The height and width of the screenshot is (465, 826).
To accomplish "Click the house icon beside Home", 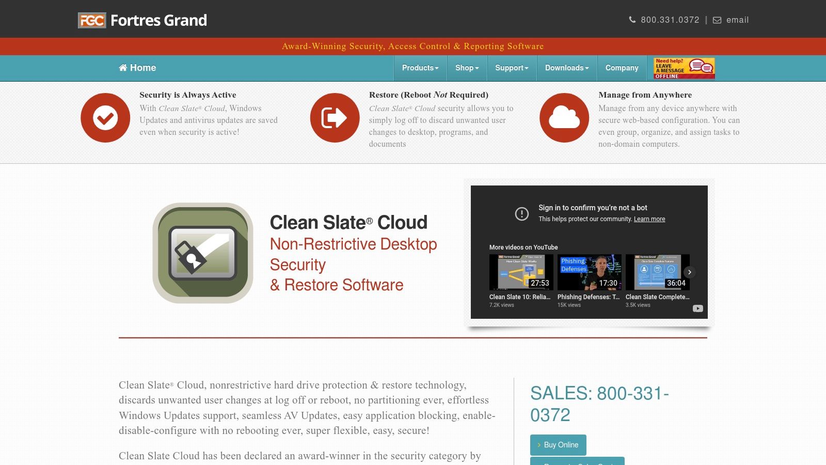I will tap(123, 68).
